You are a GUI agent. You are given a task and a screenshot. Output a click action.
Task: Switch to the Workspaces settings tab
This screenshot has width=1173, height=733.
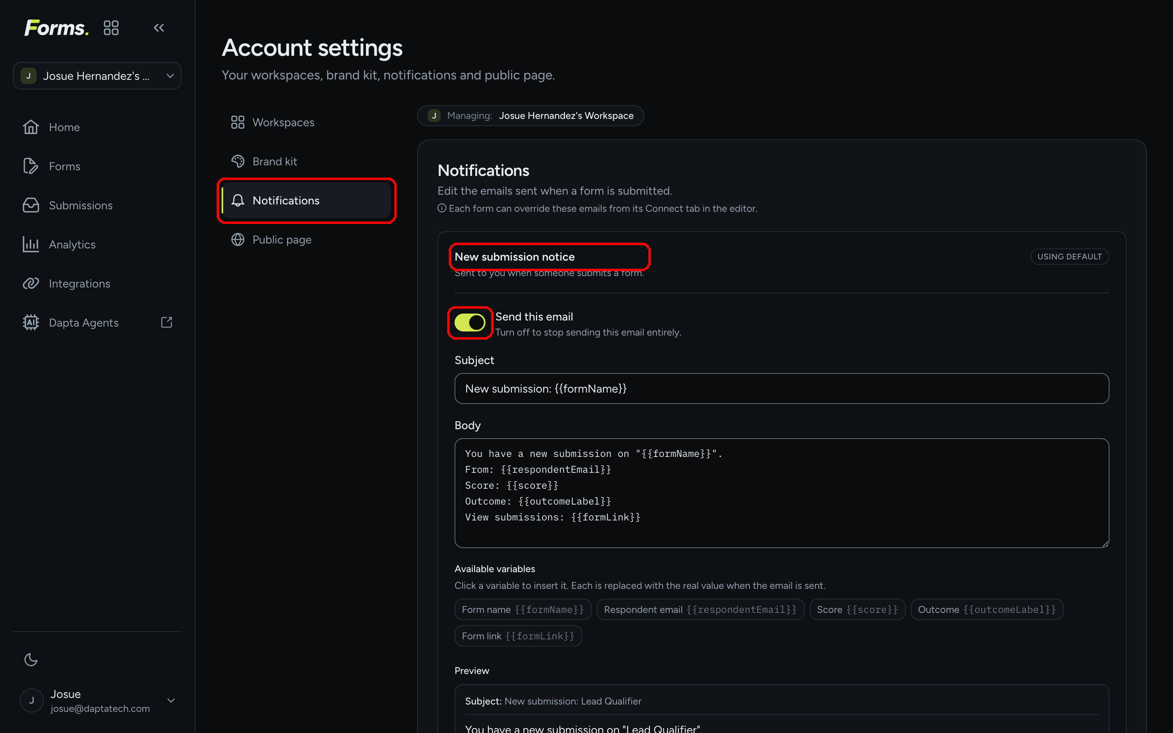(x=306, y=122)
